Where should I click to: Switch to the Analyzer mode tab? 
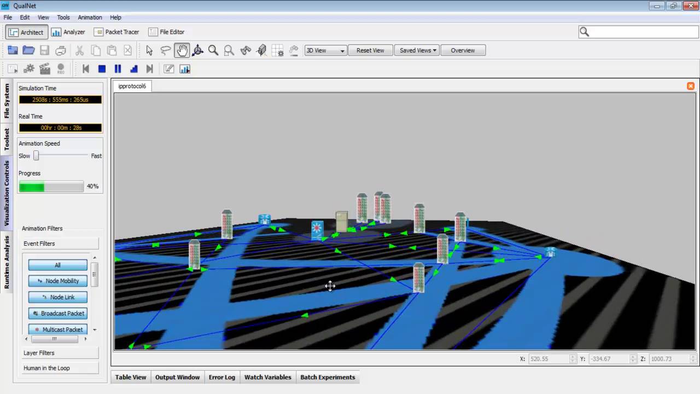point(68,32)
